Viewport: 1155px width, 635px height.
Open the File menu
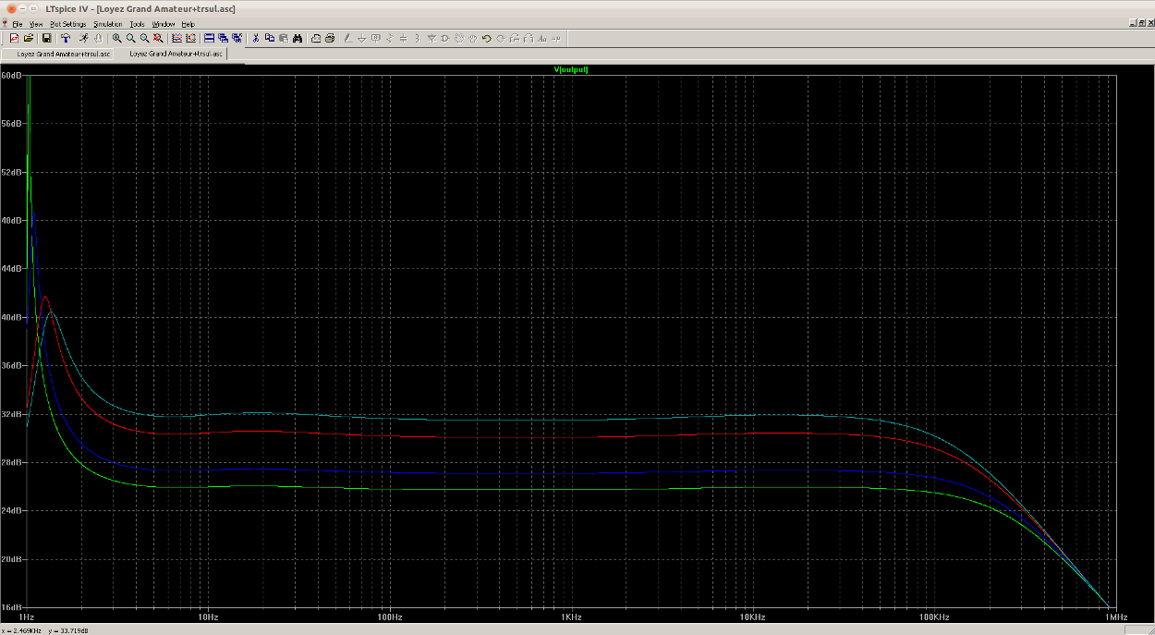[18, 24]
